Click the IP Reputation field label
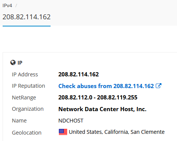This screenshot has width=177, height=141. coord(28,86)
